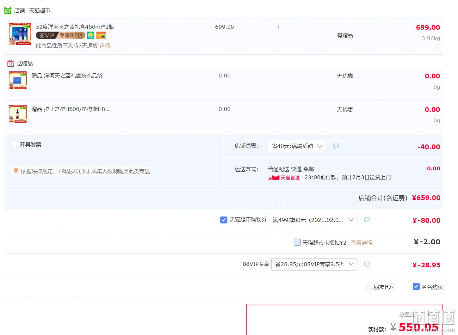Open the 详情 link about 7天退货
The height and width of the screenshot is (335, 458).
click(105, 46)
